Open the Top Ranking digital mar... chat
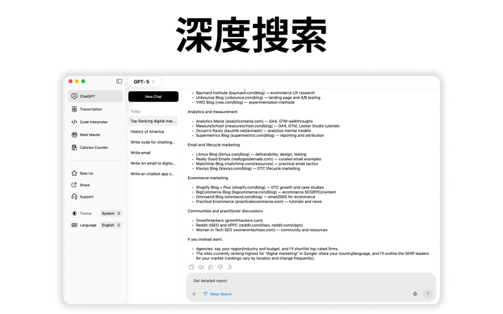503x314 pixels. coord(153,121)
